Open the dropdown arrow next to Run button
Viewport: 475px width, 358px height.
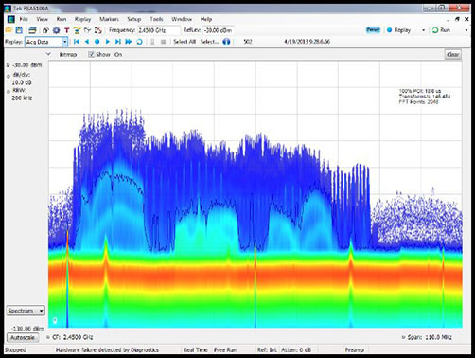[x=466, y=30]
